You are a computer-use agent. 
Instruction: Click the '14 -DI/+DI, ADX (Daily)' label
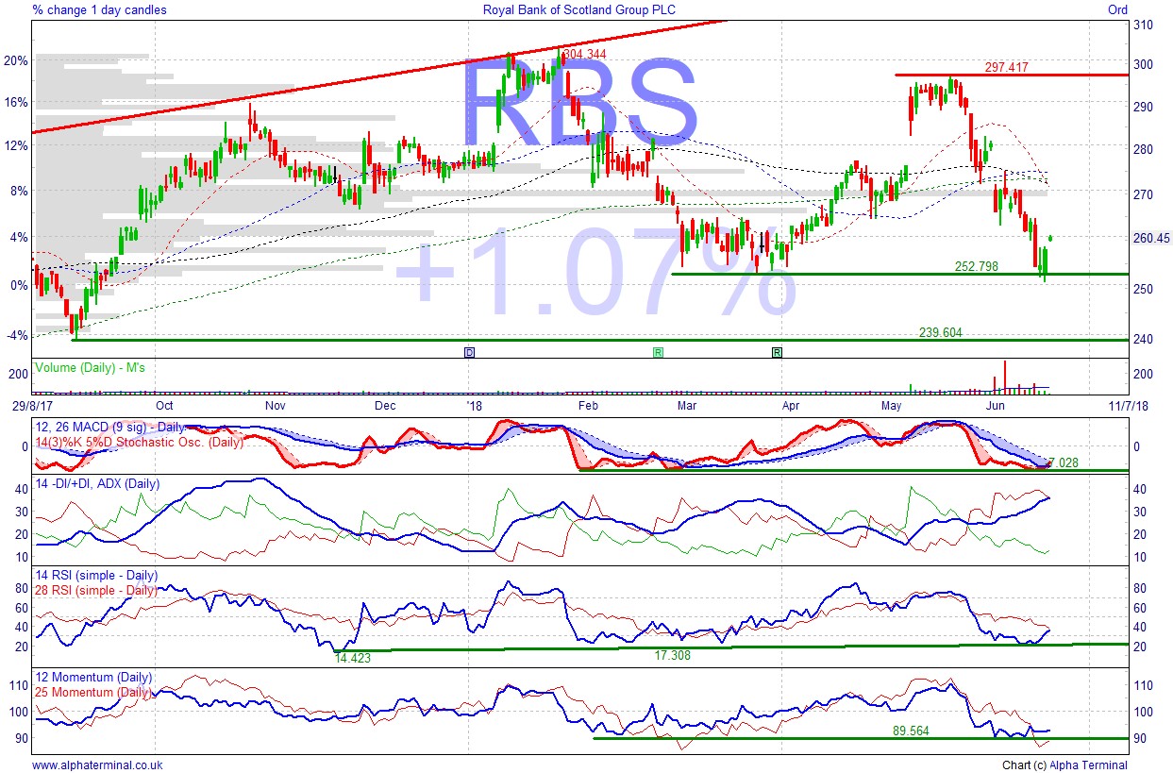coord(96,483)
